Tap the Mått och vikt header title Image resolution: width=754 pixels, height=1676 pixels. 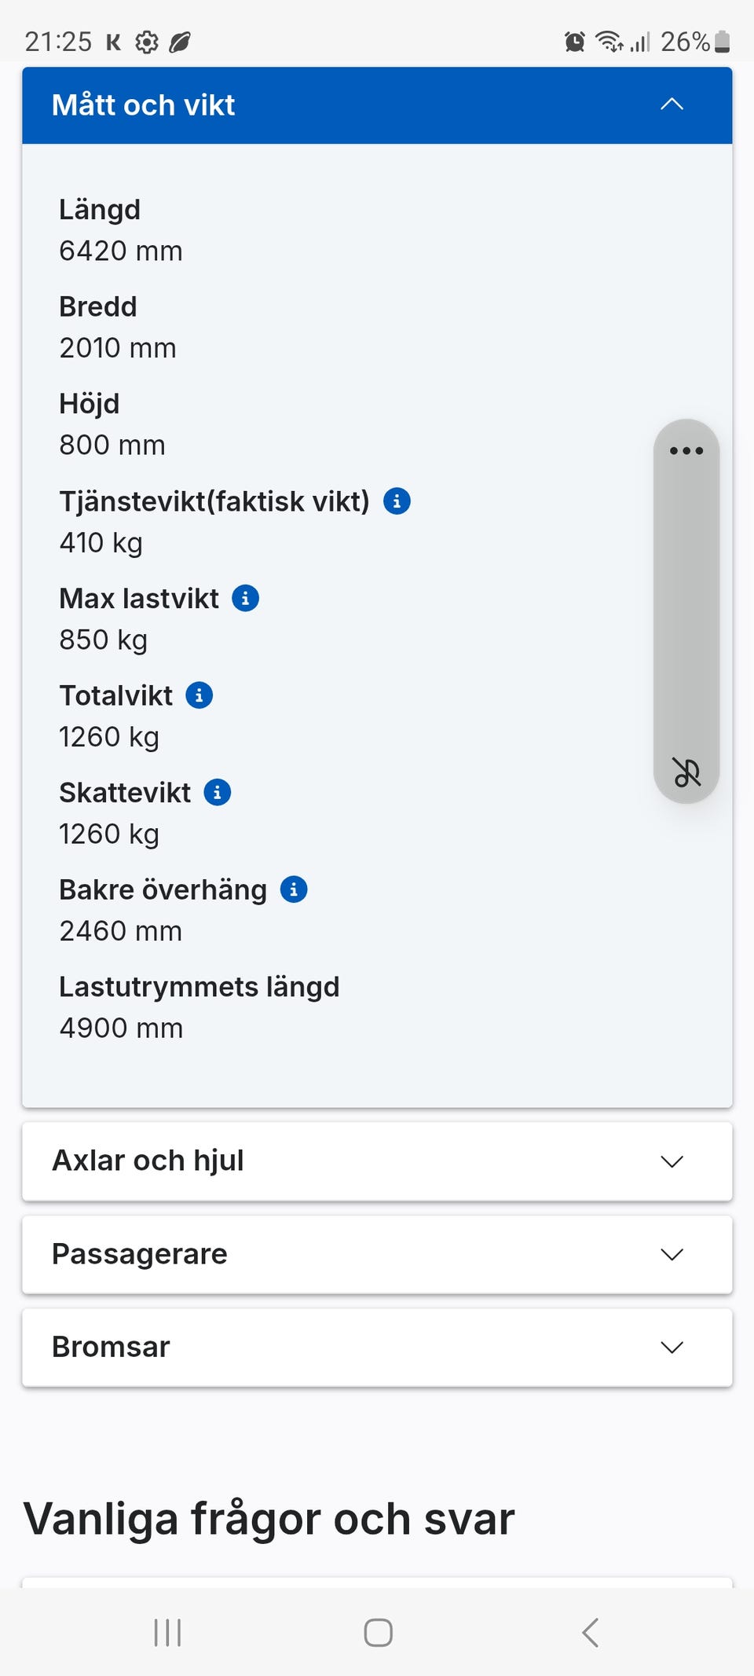pyautogui.click(x=144, y=105)
